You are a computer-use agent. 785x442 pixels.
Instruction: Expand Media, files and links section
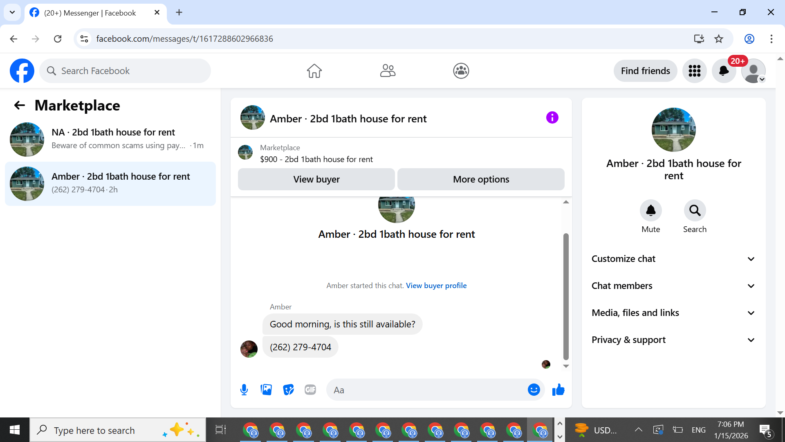point(673,313)
